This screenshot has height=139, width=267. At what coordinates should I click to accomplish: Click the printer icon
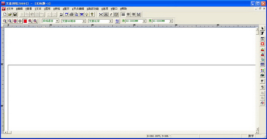coord(72,14)
